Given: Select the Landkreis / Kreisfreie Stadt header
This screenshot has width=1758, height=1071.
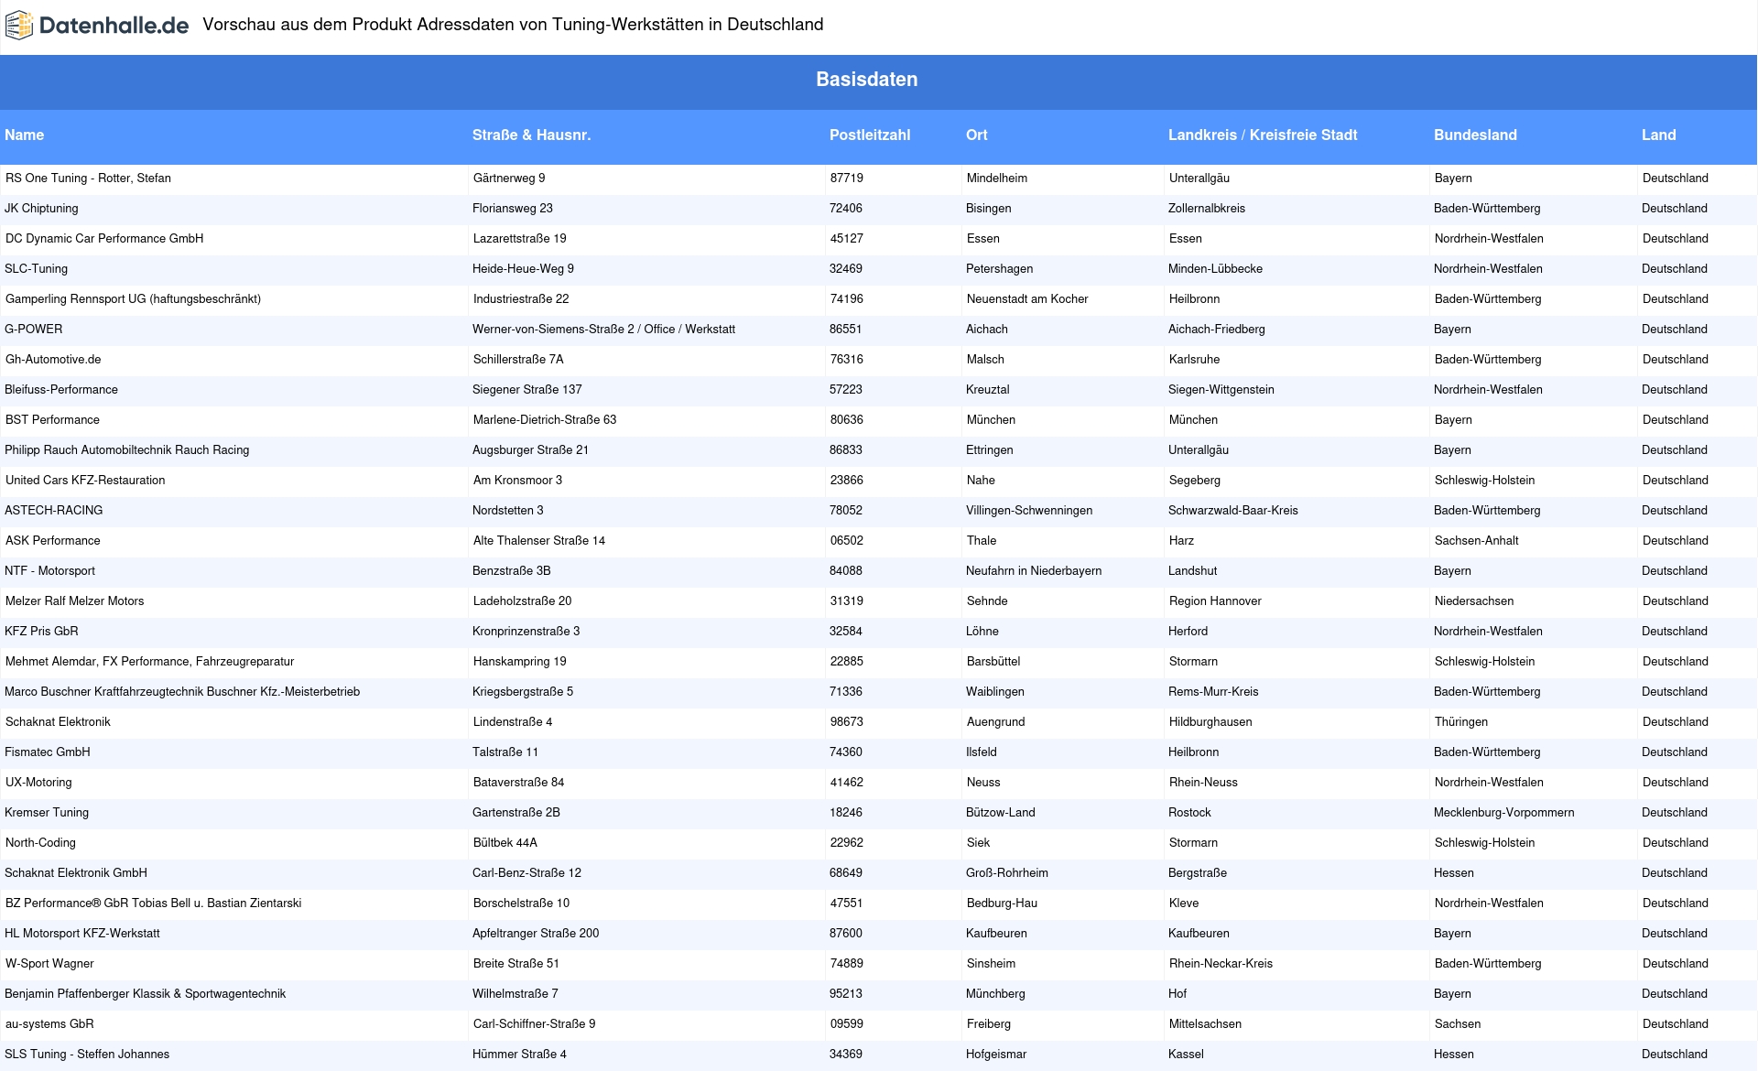Looking at the screenshot, I should coord(1263,135).
